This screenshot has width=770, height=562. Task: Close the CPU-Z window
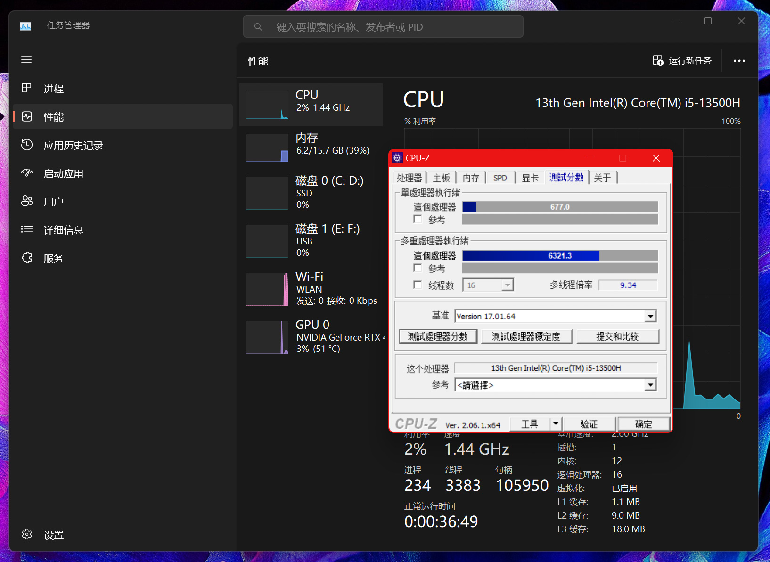click(x=656, y=158)
